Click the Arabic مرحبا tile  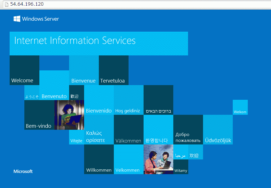point(181,152)
